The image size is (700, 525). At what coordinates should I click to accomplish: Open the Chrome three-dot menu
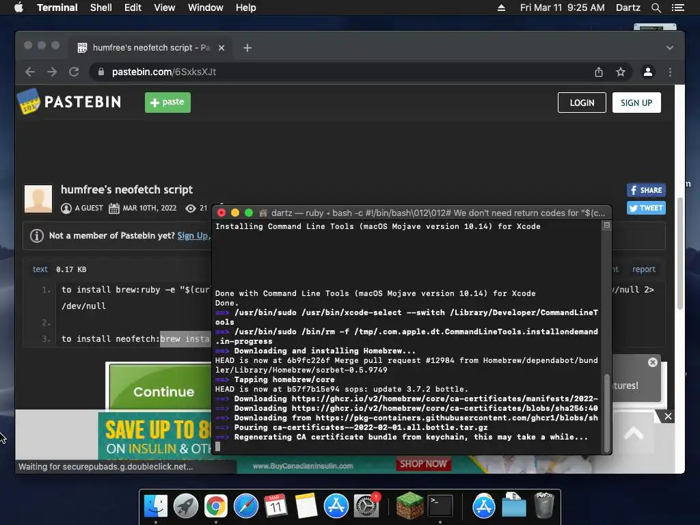tap(670, 72)
